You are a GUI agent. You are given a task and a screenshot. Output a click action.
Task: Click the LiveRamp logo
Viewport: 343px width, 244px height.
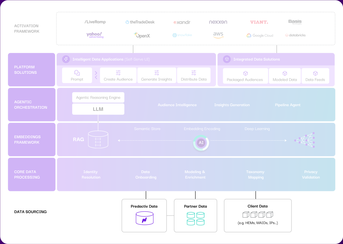(95, 22)
